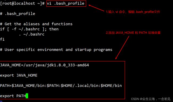Click the green text cursor block
The width and height of the screenshot is (173, 102).
tap(27, 96)
